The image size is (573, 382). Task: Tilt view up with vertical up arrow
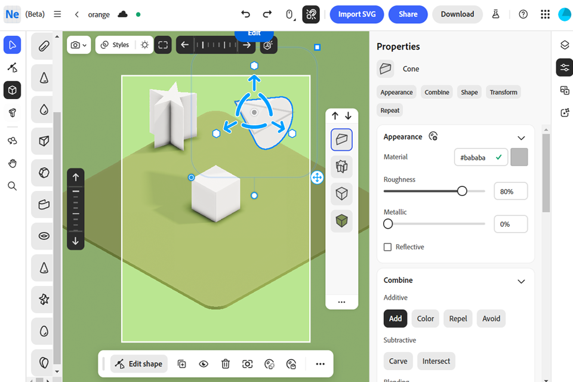point(76,177)
